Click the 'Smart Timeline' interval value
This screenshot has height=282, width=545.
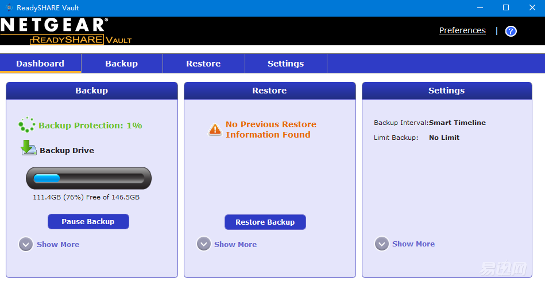coord(457,123)
